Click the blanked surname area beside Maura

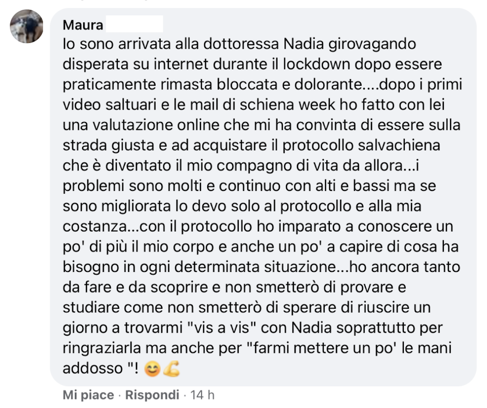tap(134, 24)
